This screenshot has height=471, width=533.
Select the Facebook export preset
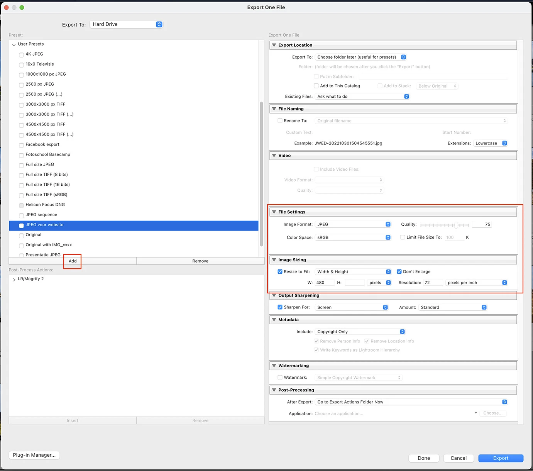pos(42,144)
